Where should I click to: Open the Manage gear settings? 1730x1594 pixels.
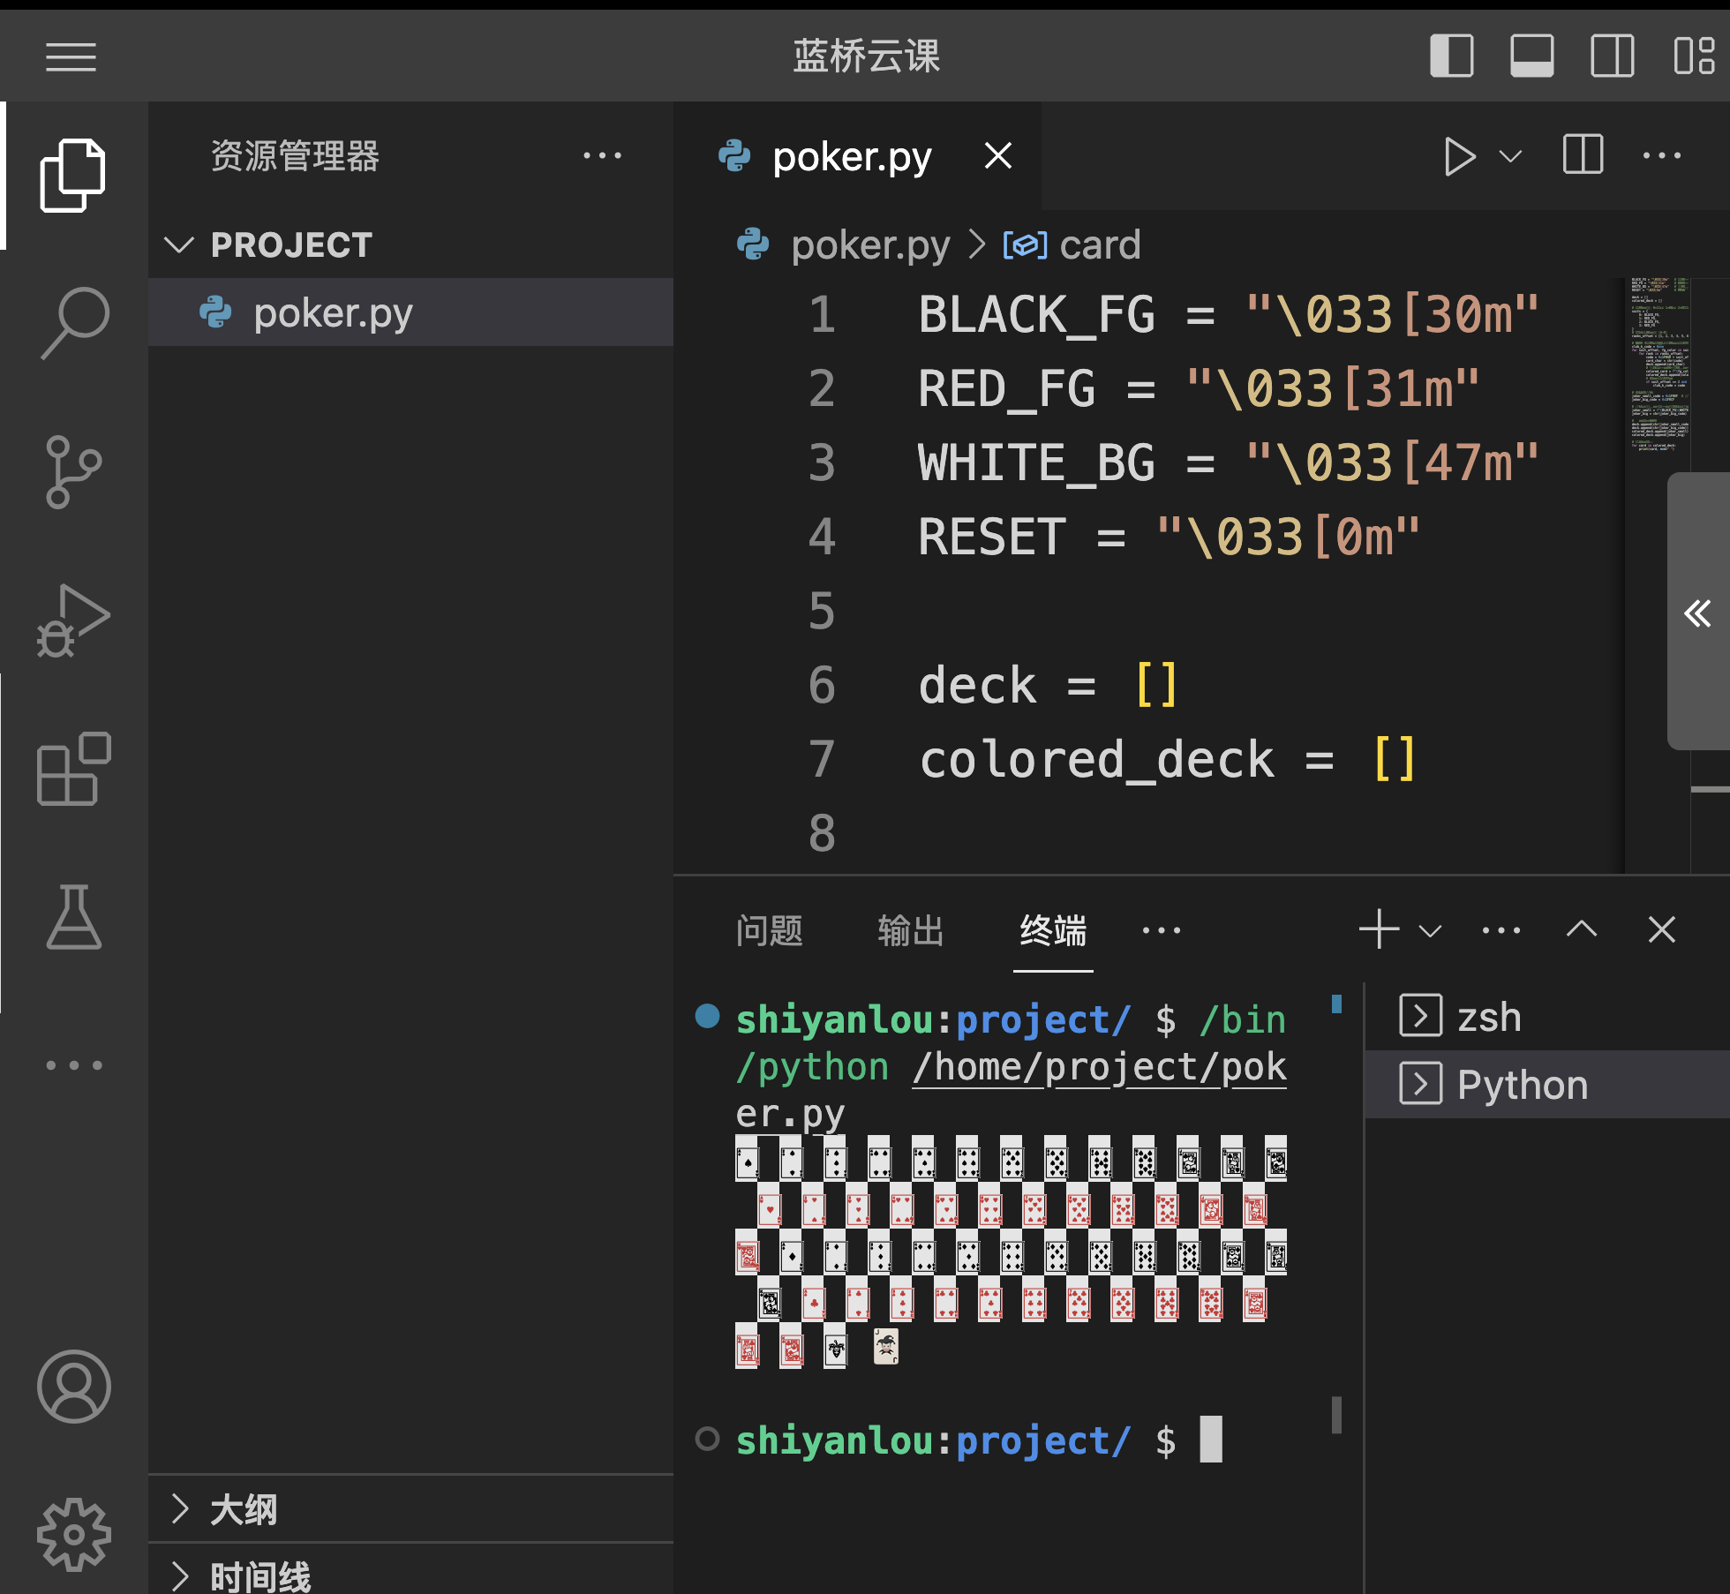(74, 1535)
